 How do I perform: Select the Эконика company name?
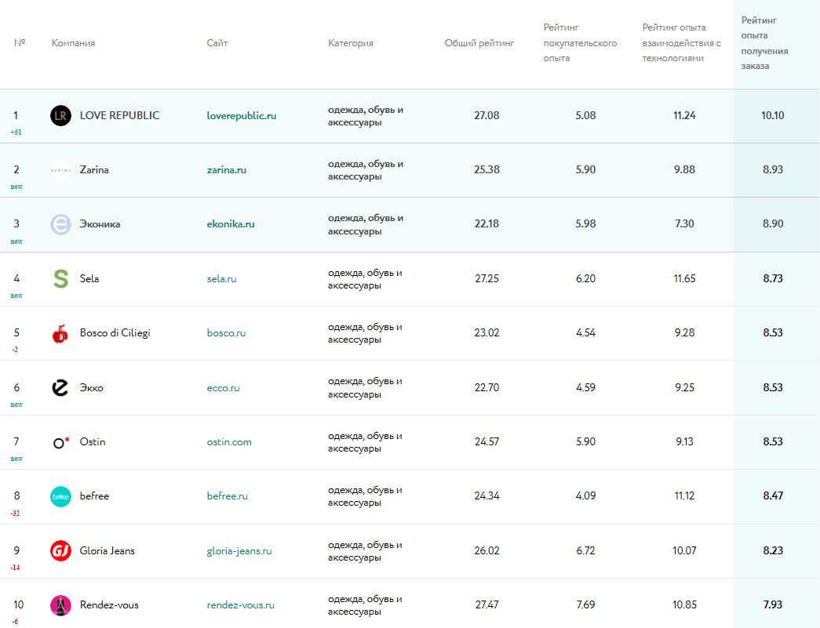coord(100,224)
